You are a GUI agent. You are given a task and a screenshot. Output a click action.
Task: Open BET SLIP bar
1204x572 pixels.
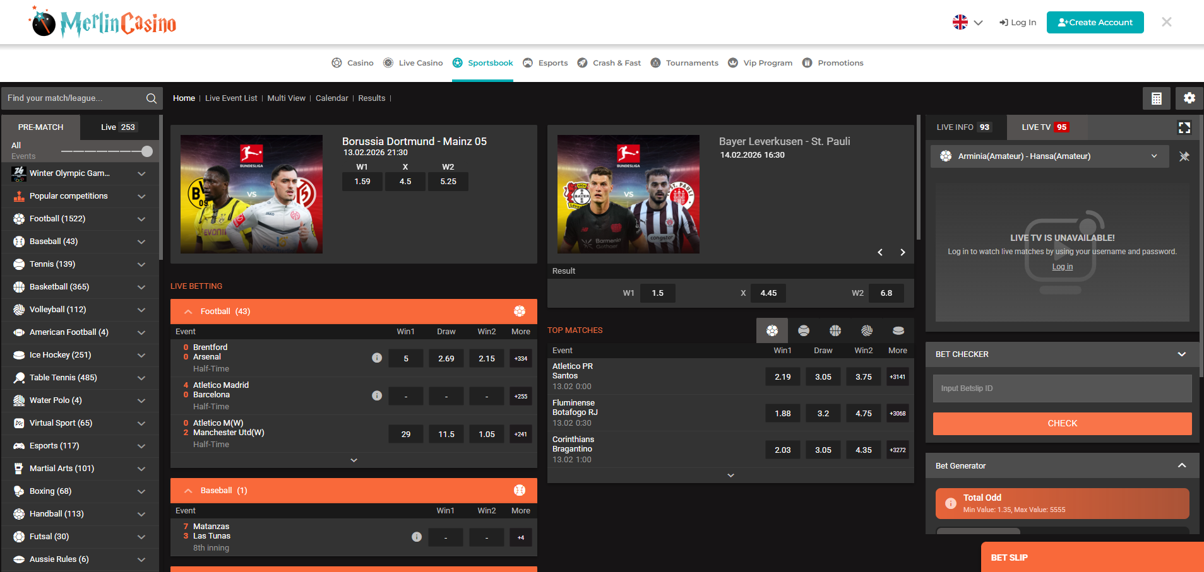pyautogui.click(x=1092, y=557)
